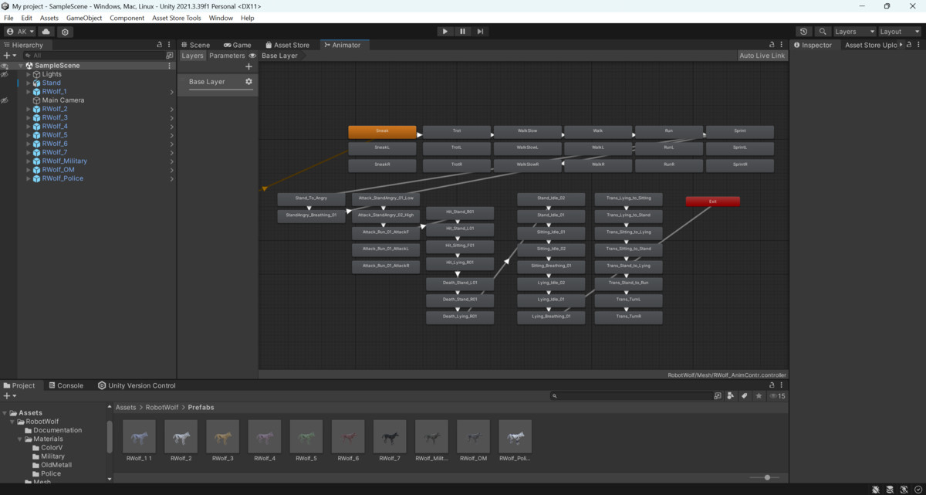Screen dimensions: 926x495
Task: Open the Layers dropdown in the toolbar
Action: point(854,32)
